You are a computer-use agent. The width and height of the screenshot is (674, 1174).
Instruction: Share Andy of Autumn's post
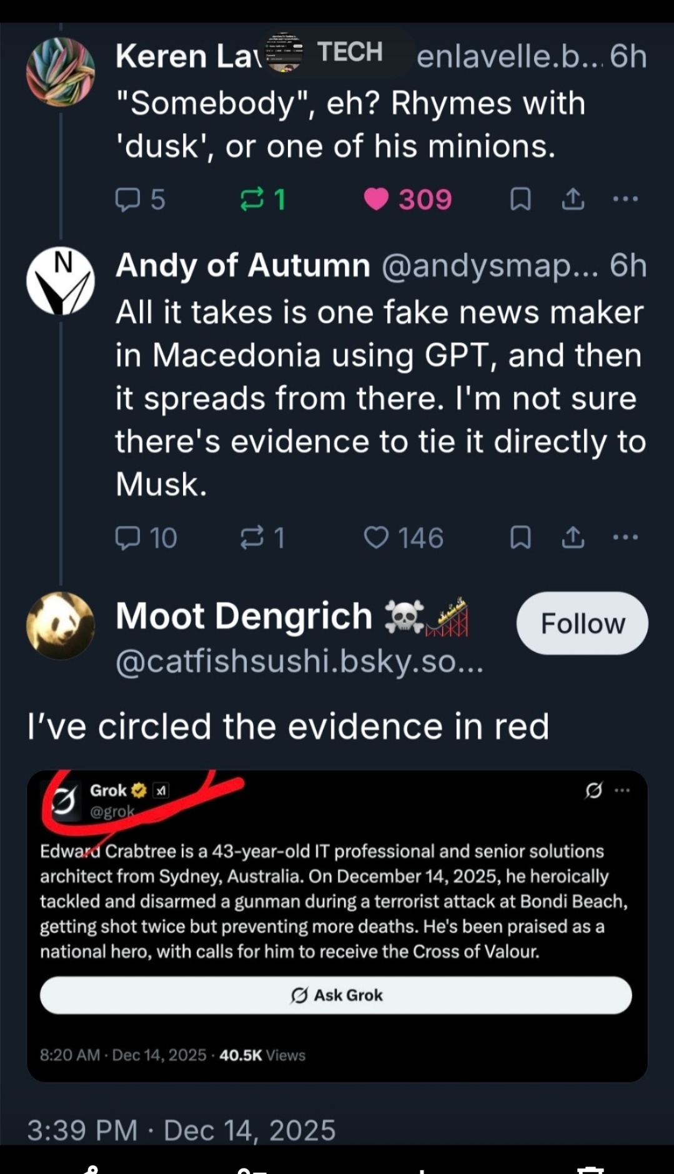(x=573, y=538)
